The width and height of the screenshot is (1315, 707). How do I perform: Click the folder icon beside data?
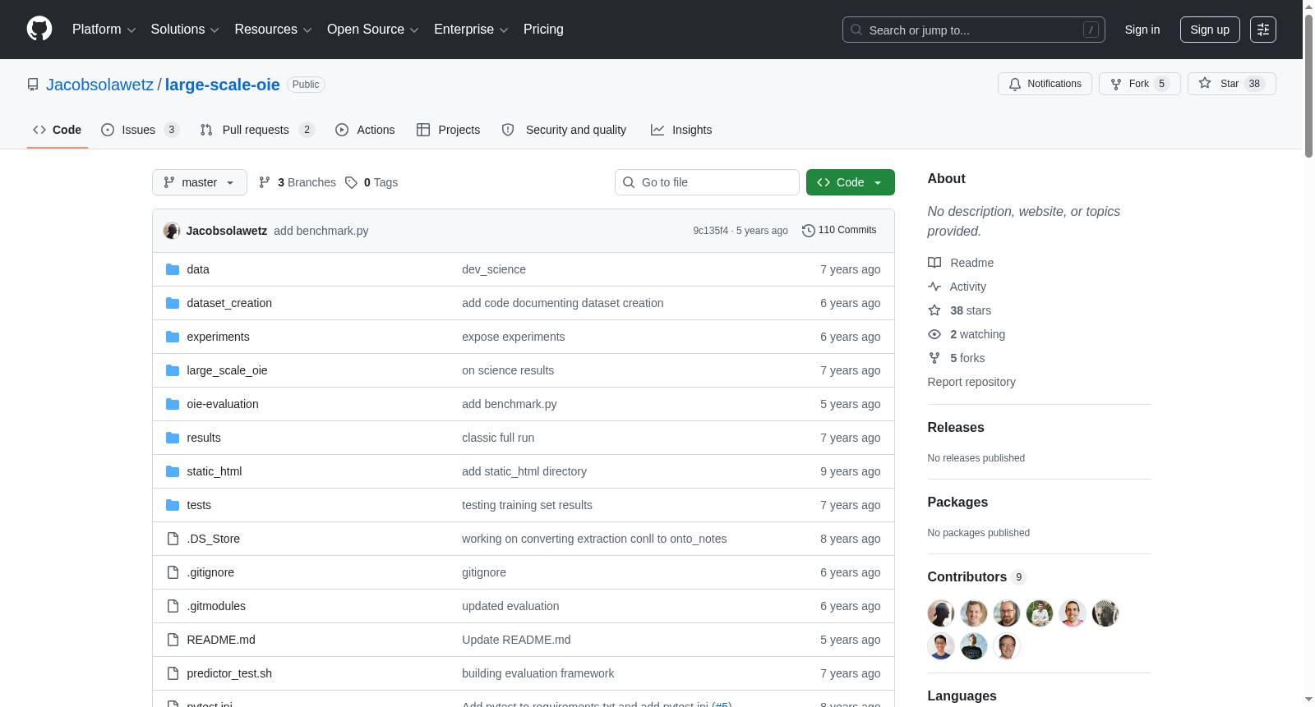pos(173,269)
